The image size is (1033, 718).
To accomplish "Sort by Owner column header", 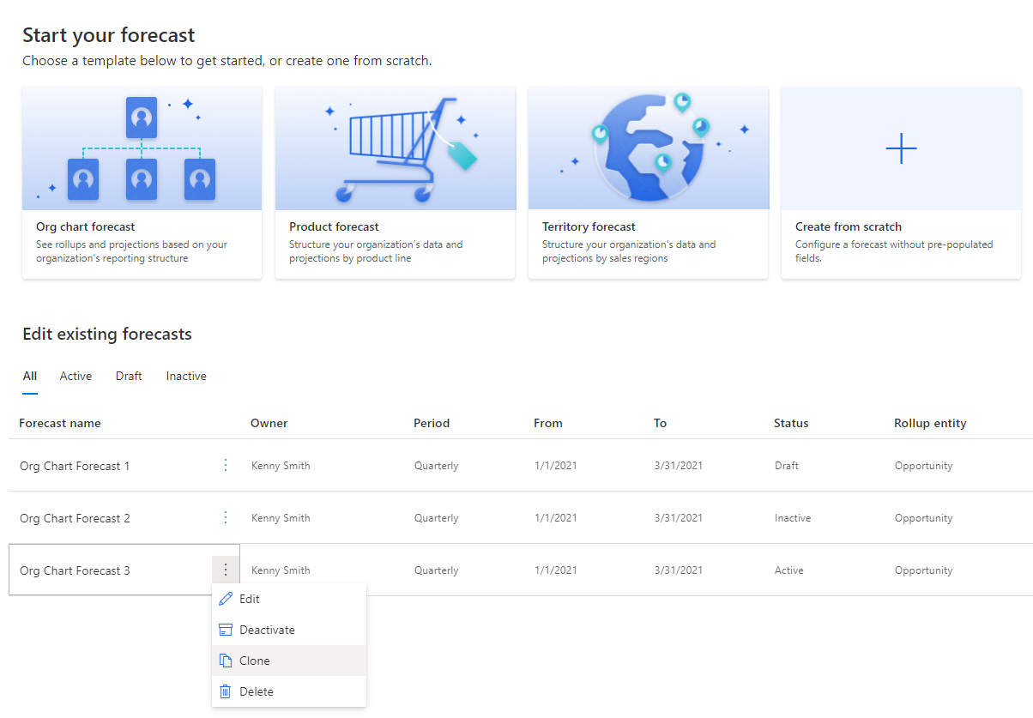I will pyautogui.click(x=269, y=423).
